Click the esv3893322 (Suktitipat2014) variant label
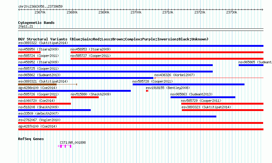The image size is (272, 163). point(43,43)
